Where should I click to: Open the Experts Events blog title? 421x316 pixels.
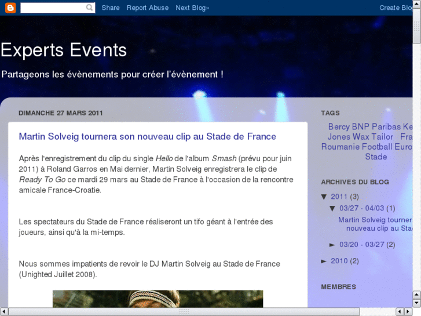pos(64,50)
